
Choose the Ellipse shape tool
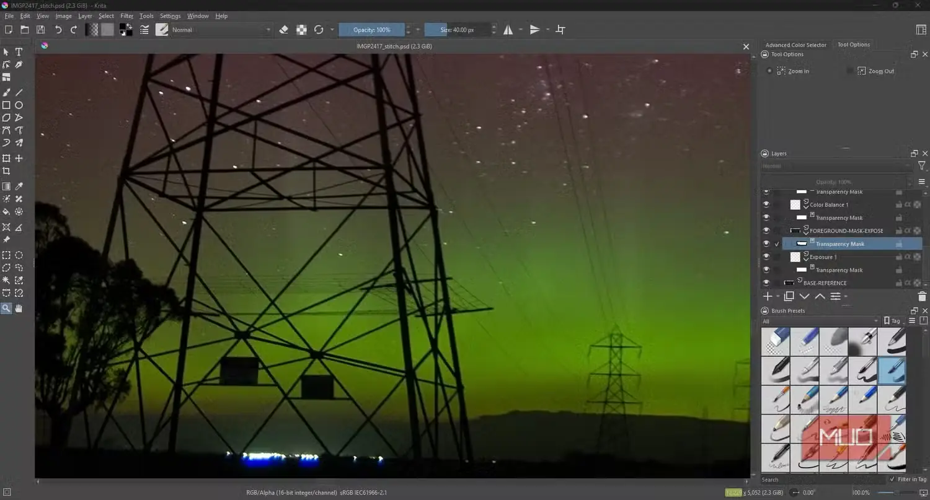[x=19, y=105]
